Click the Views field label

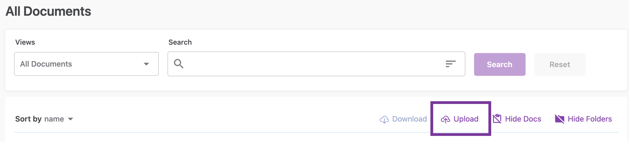pos(25,42)
